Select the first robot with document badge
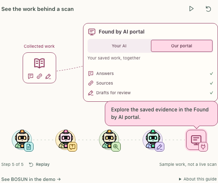The image size is (218, 183). pos(23,140)
